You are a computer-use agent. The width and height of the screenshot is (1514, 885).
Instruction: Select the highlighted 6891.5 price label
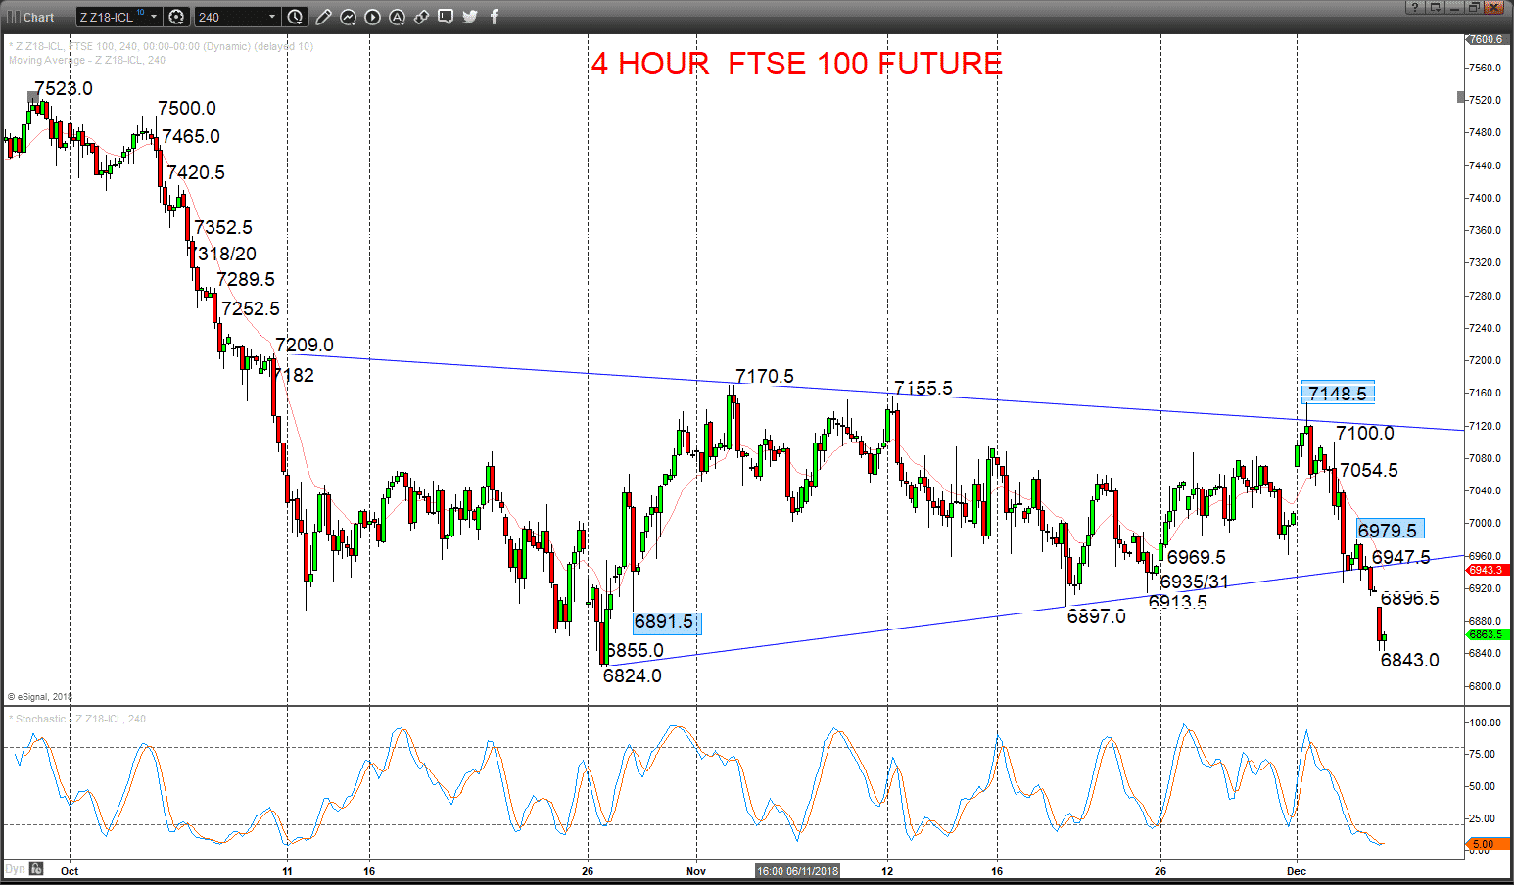(x=667, y=622)
